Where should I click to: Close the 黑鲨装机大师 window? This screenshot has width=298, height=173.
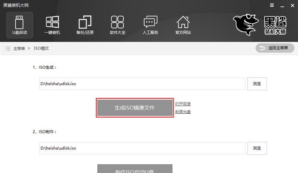(x=292, y=6)
